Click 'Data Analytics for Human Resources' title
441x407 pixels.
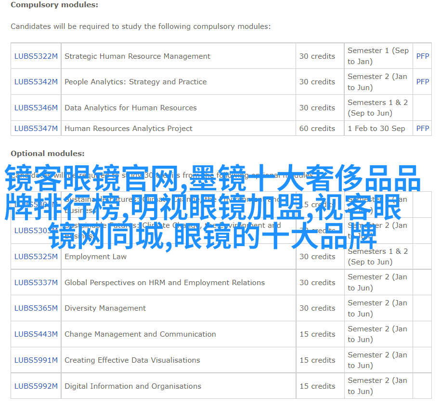tap(130, 107)
